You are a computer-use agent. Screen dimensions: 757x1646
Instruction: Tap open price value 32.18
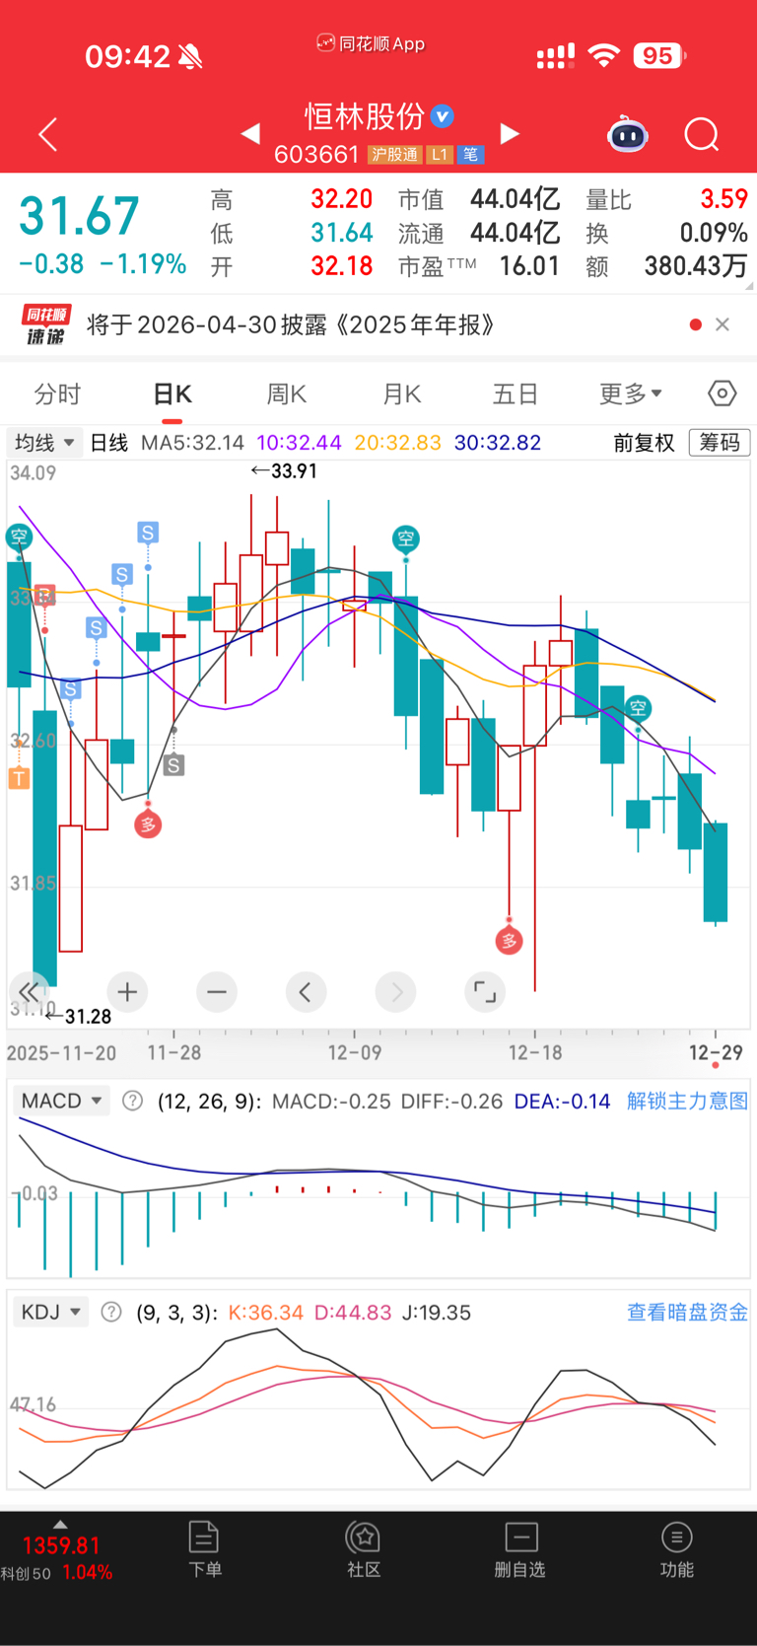click(x=342, y=266)
